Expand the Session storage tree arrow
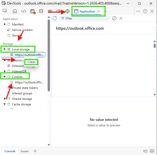Screen dimensions: 157x155 point(5,60)
